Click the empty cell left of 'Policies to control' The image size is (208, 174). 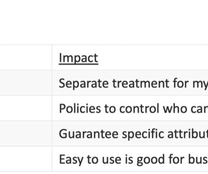26,108
